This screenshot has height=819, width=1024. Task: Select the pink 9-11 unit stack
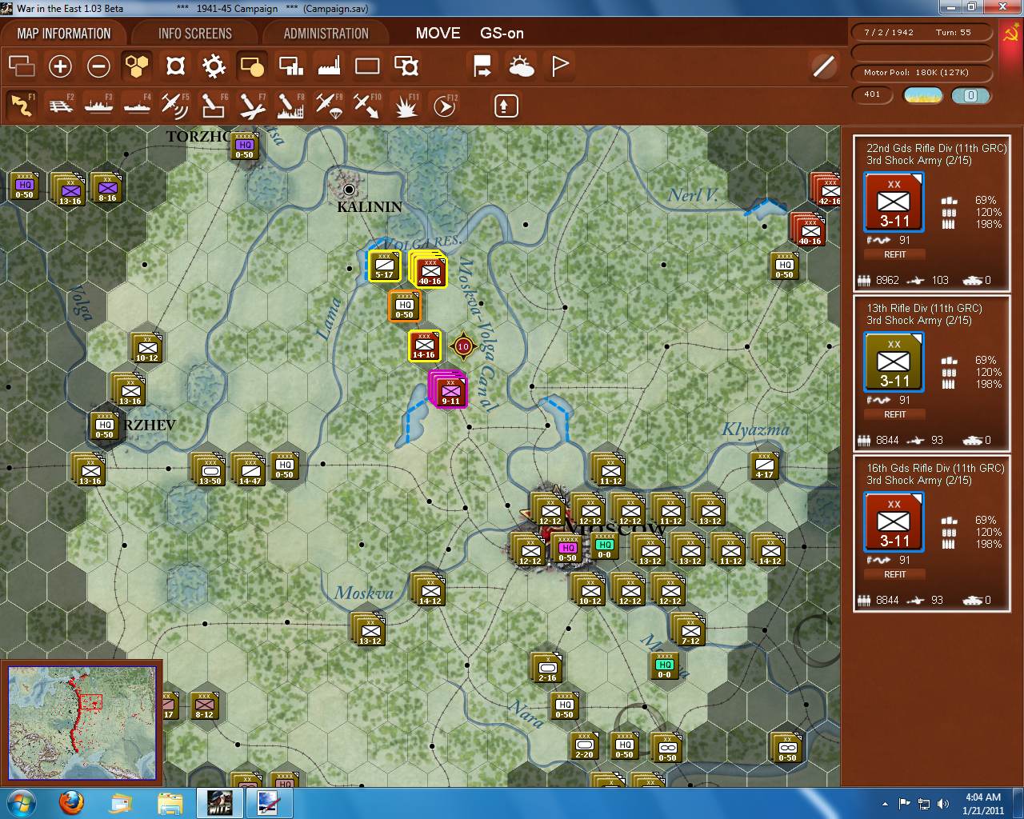449,390
